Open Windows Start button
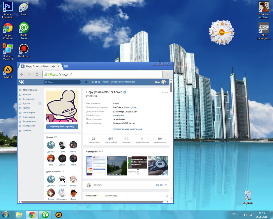273x219 pixels. pos(6,215)
